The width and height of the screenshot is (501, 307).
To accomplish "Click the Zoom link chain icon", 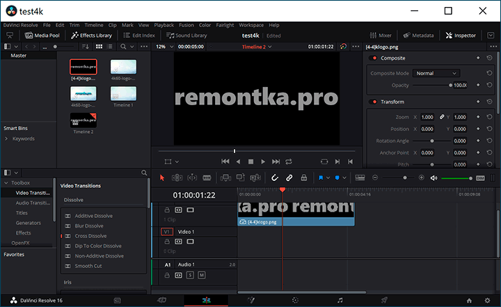I will pos(442,117).
